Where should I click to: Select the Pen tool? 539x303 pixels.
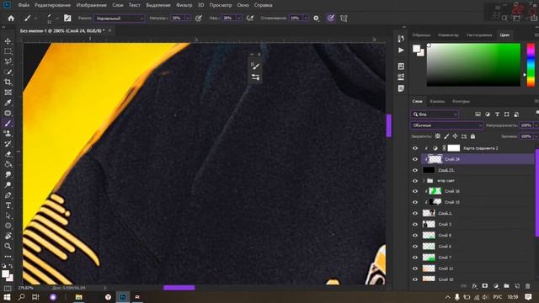coord(8,195)
